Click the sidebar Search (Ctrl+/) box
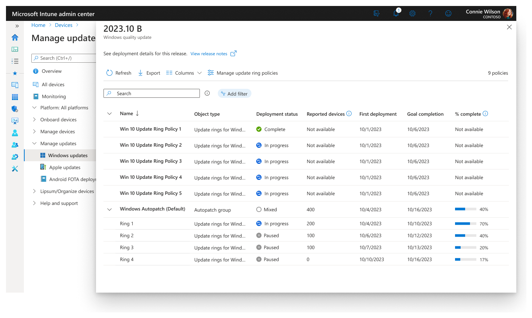The image size is (532, 318). tap(64, 58)
